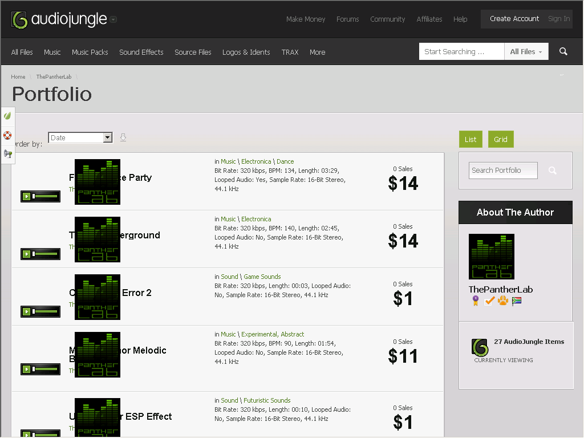Open the TRAX menu item
The width and height of the screenshot is (584, 438).
[x=290, y=52]
